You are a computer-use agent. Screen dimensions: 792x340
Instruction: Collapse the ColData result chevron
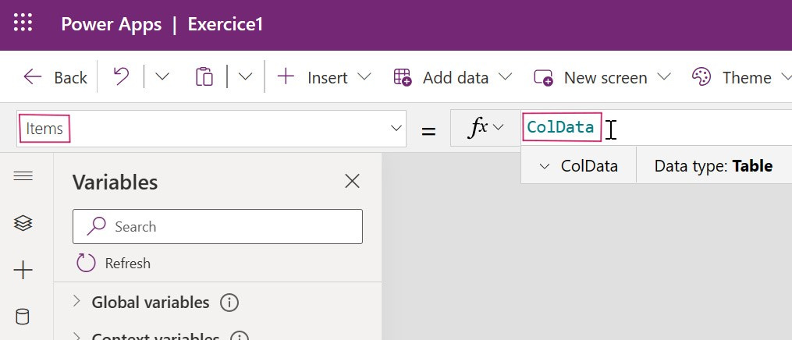(x=544, y=166)
